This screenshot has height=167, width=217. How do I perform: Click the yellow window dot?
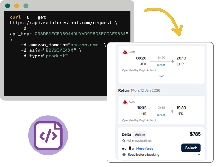click(17, 6)
